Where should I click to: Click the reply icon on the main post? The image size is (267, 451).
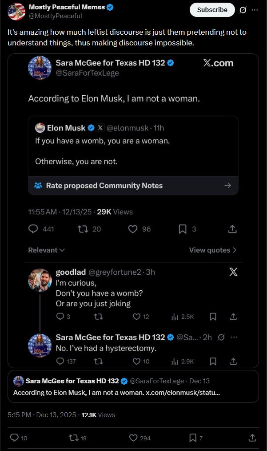point(14,438)
